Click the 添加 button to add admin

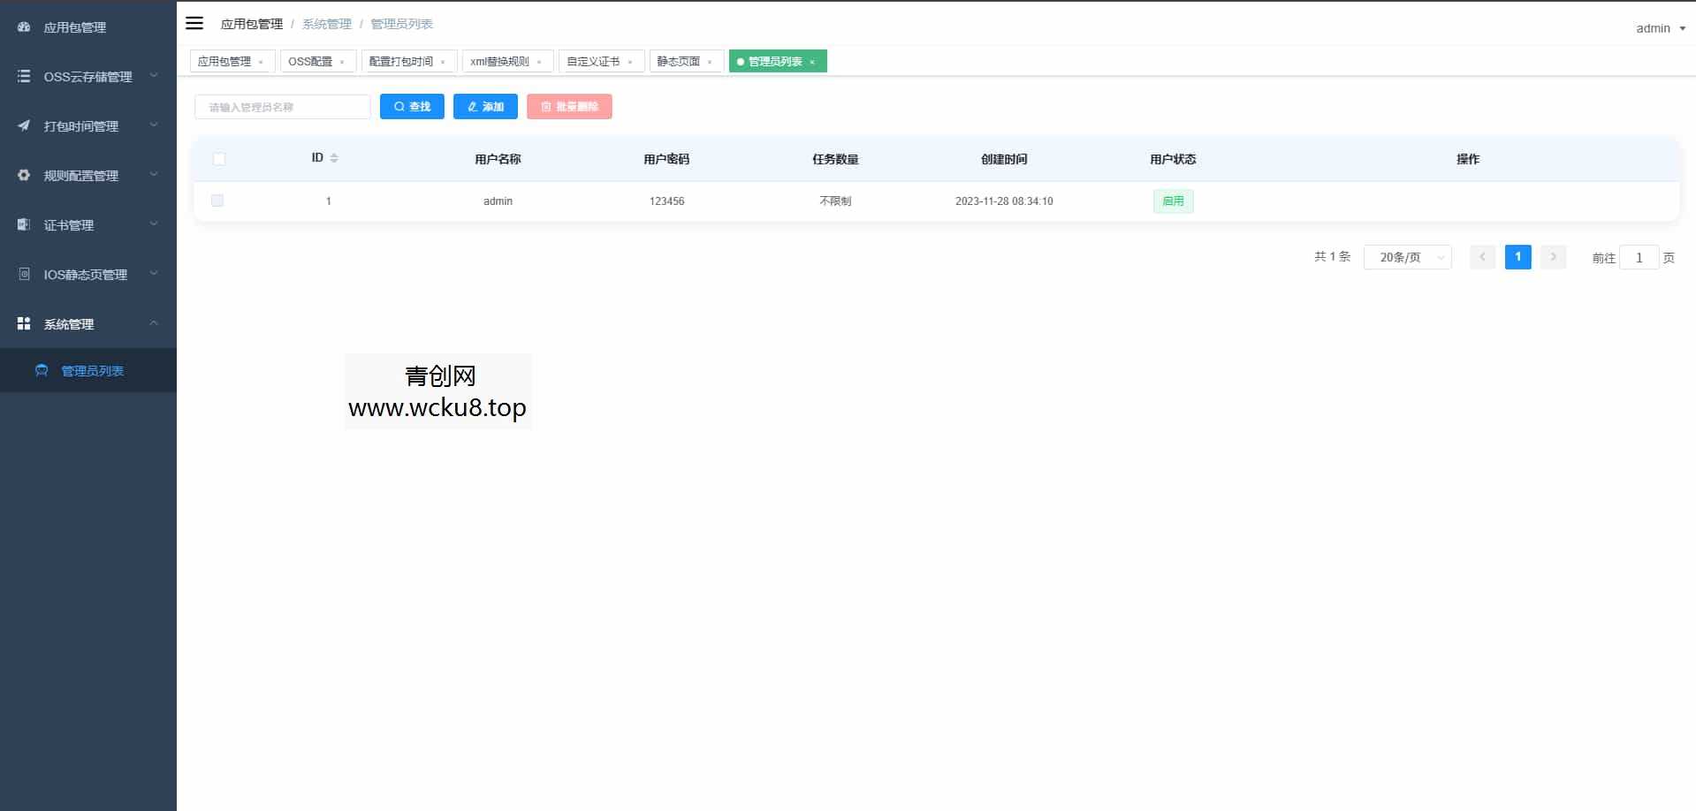tap(484, 106)
